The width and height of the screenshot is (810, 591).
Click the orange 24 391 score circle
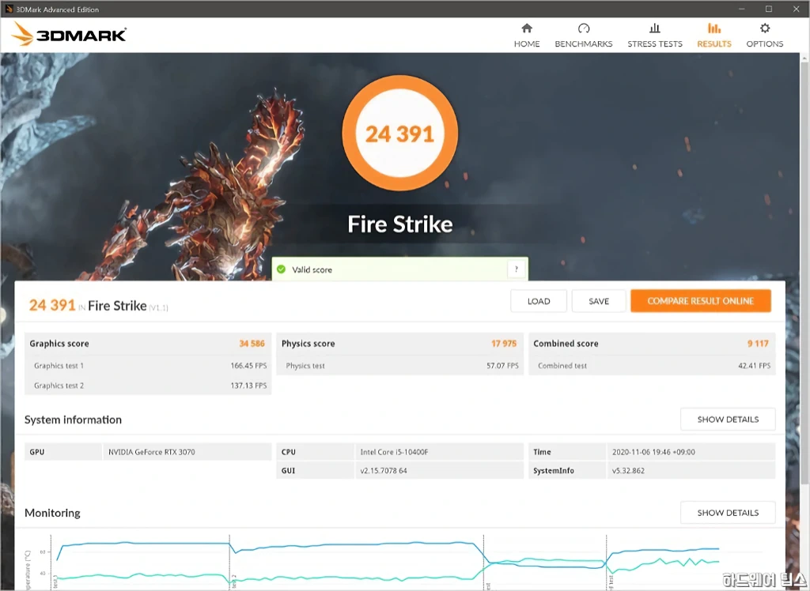399,134
